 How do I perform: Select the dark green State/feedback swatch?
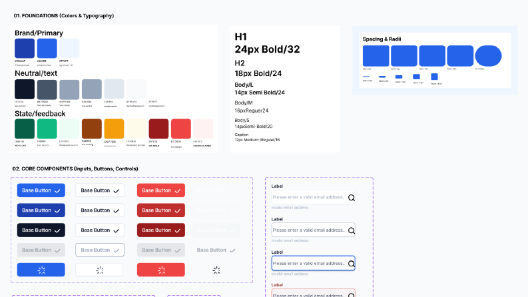coord(25,129)
